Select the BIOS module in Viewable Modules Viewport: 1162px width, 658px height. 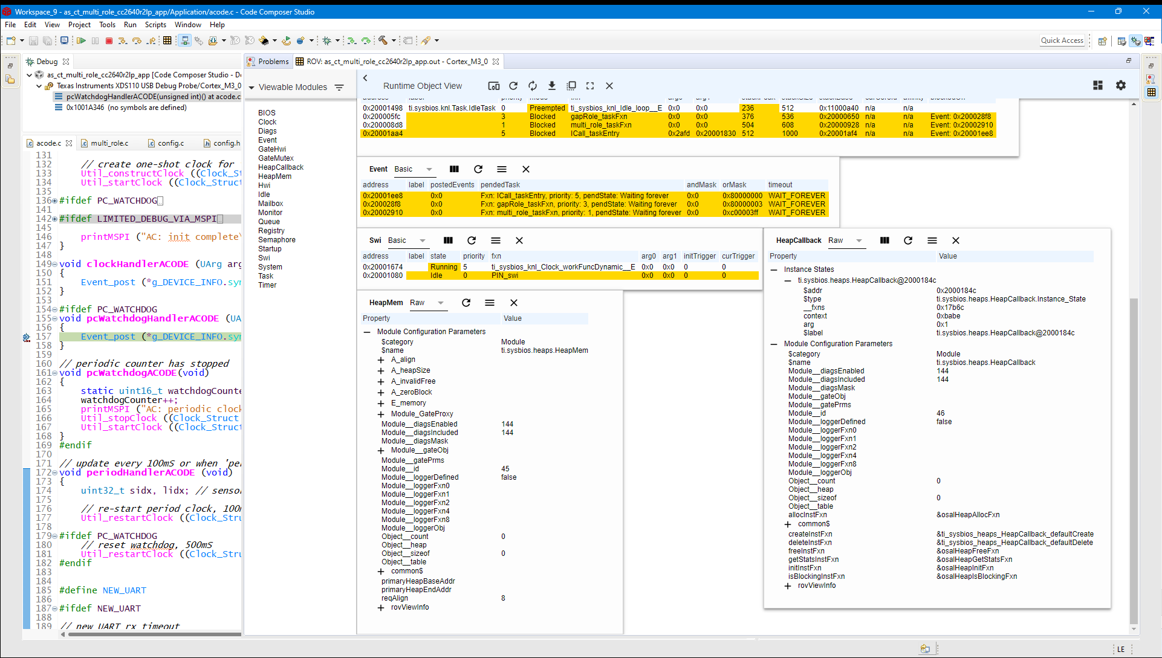(x=267, y=113)
